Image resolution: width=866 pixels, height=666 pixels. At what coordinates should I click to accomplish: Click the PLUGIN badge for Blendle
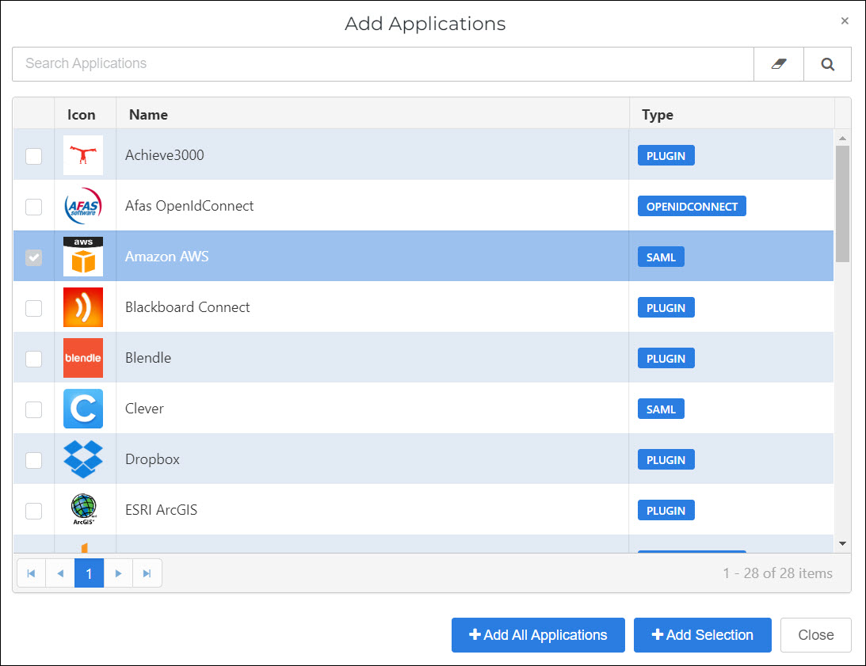(666, 359)
